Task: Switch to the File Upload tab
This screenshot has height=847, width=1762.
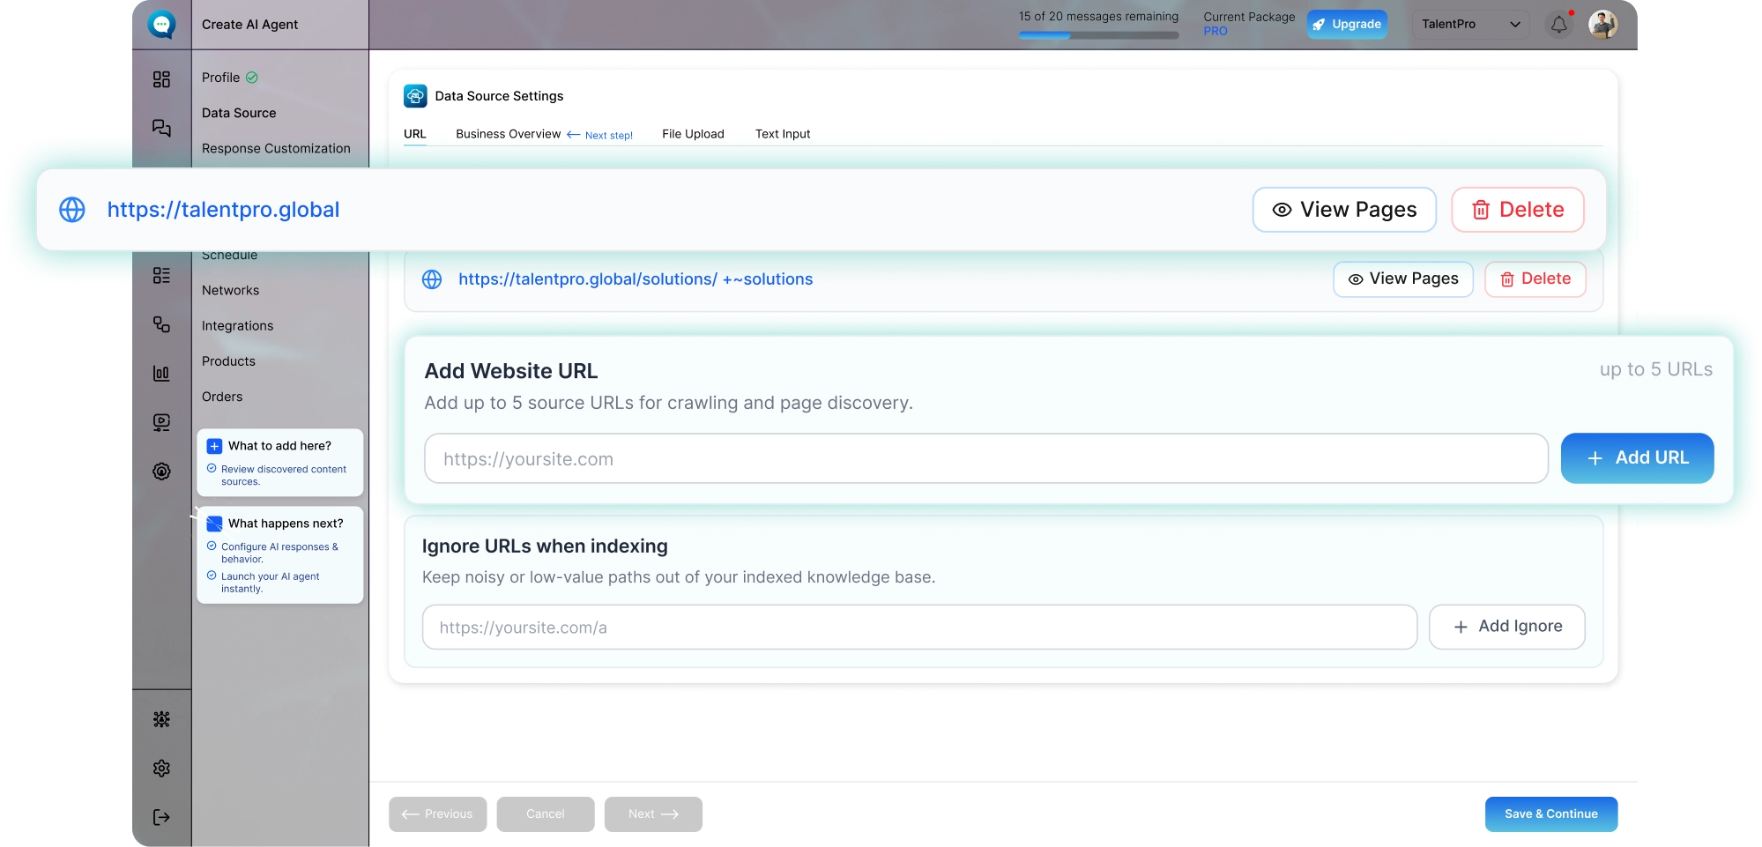Action: click(x=693, y=134)
